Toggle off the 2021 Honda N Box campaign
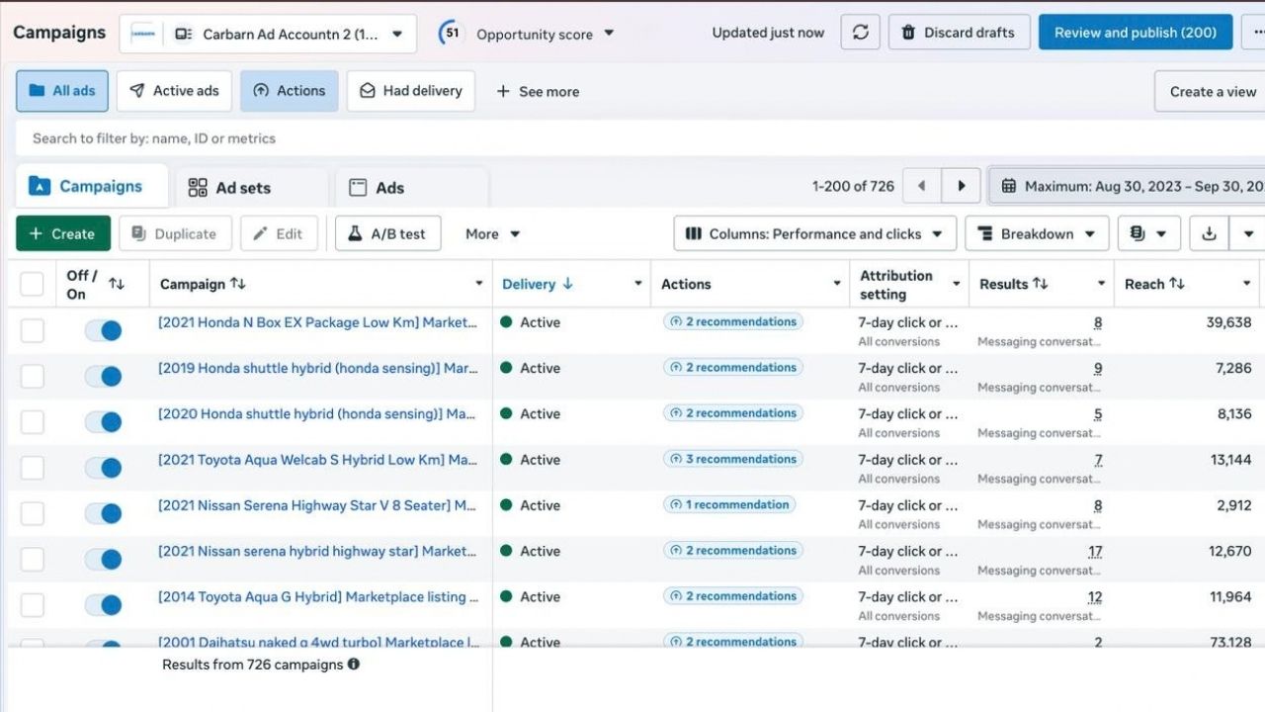The width and height of the screenshot is (1265, 712). point(103,330)
